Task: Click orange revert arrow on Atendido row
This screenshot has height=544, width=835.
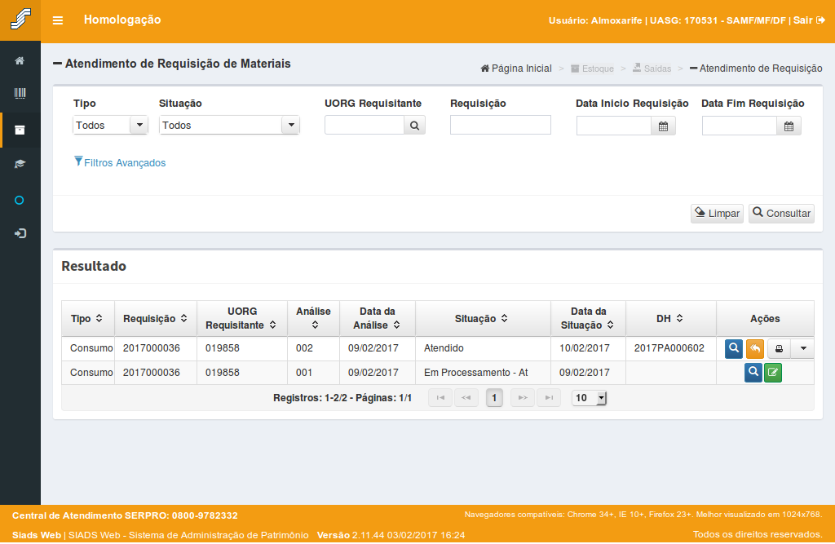Action: (754, 349)
